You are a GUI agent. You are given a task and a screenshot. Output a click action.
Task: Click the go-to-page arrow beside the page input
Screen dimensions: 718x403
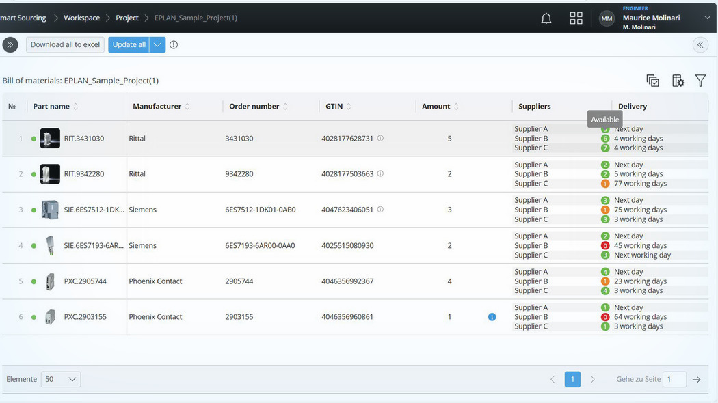tap(697, 379)
